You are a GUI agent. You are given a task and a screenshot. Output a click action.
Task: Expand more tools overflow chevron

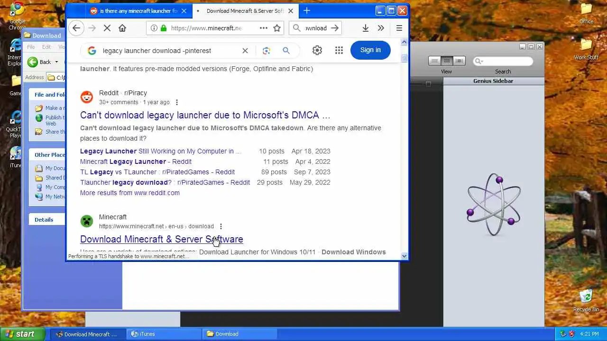tap(381, 28)
